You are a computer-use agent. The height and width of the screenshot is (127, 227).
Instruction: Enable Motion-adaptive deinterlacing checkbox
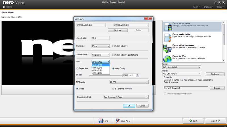click(x=113, y=55)
